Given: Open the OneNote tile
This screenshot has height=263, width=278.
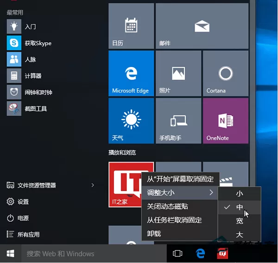Looking at the screenshot, I should tap(226, 121).
